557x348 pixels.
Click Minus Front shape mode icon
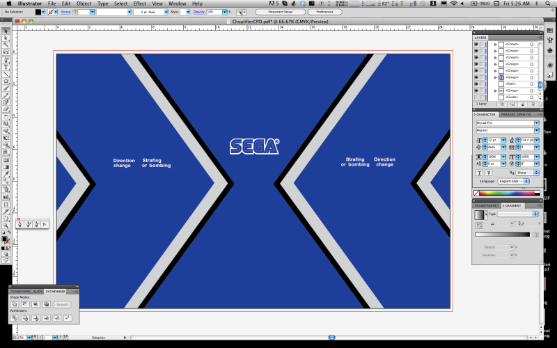[x=25, y=304]
